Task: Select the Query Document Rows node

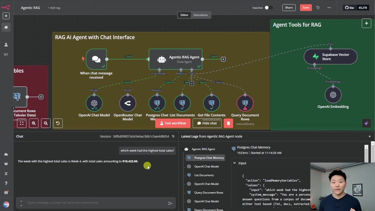Action: click(245, 103)
